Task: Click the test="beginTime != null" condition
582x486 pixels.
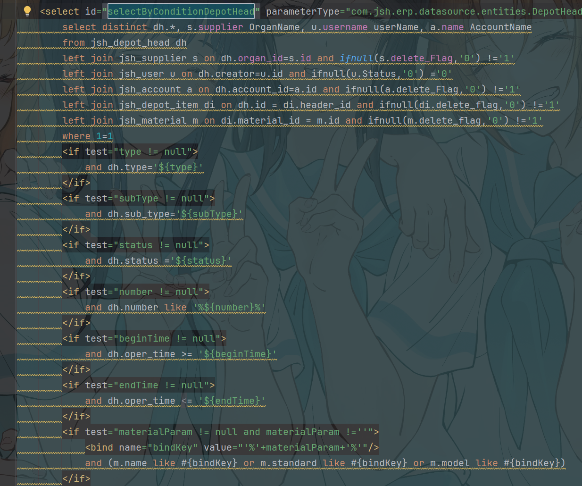Action: click(153, 338)
